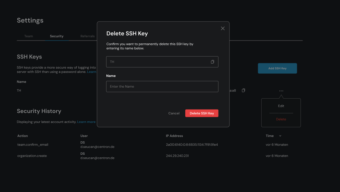Click the copy icon in the SSH key row
Viewport: 340px width, 192px height.
tap(243, 90)
